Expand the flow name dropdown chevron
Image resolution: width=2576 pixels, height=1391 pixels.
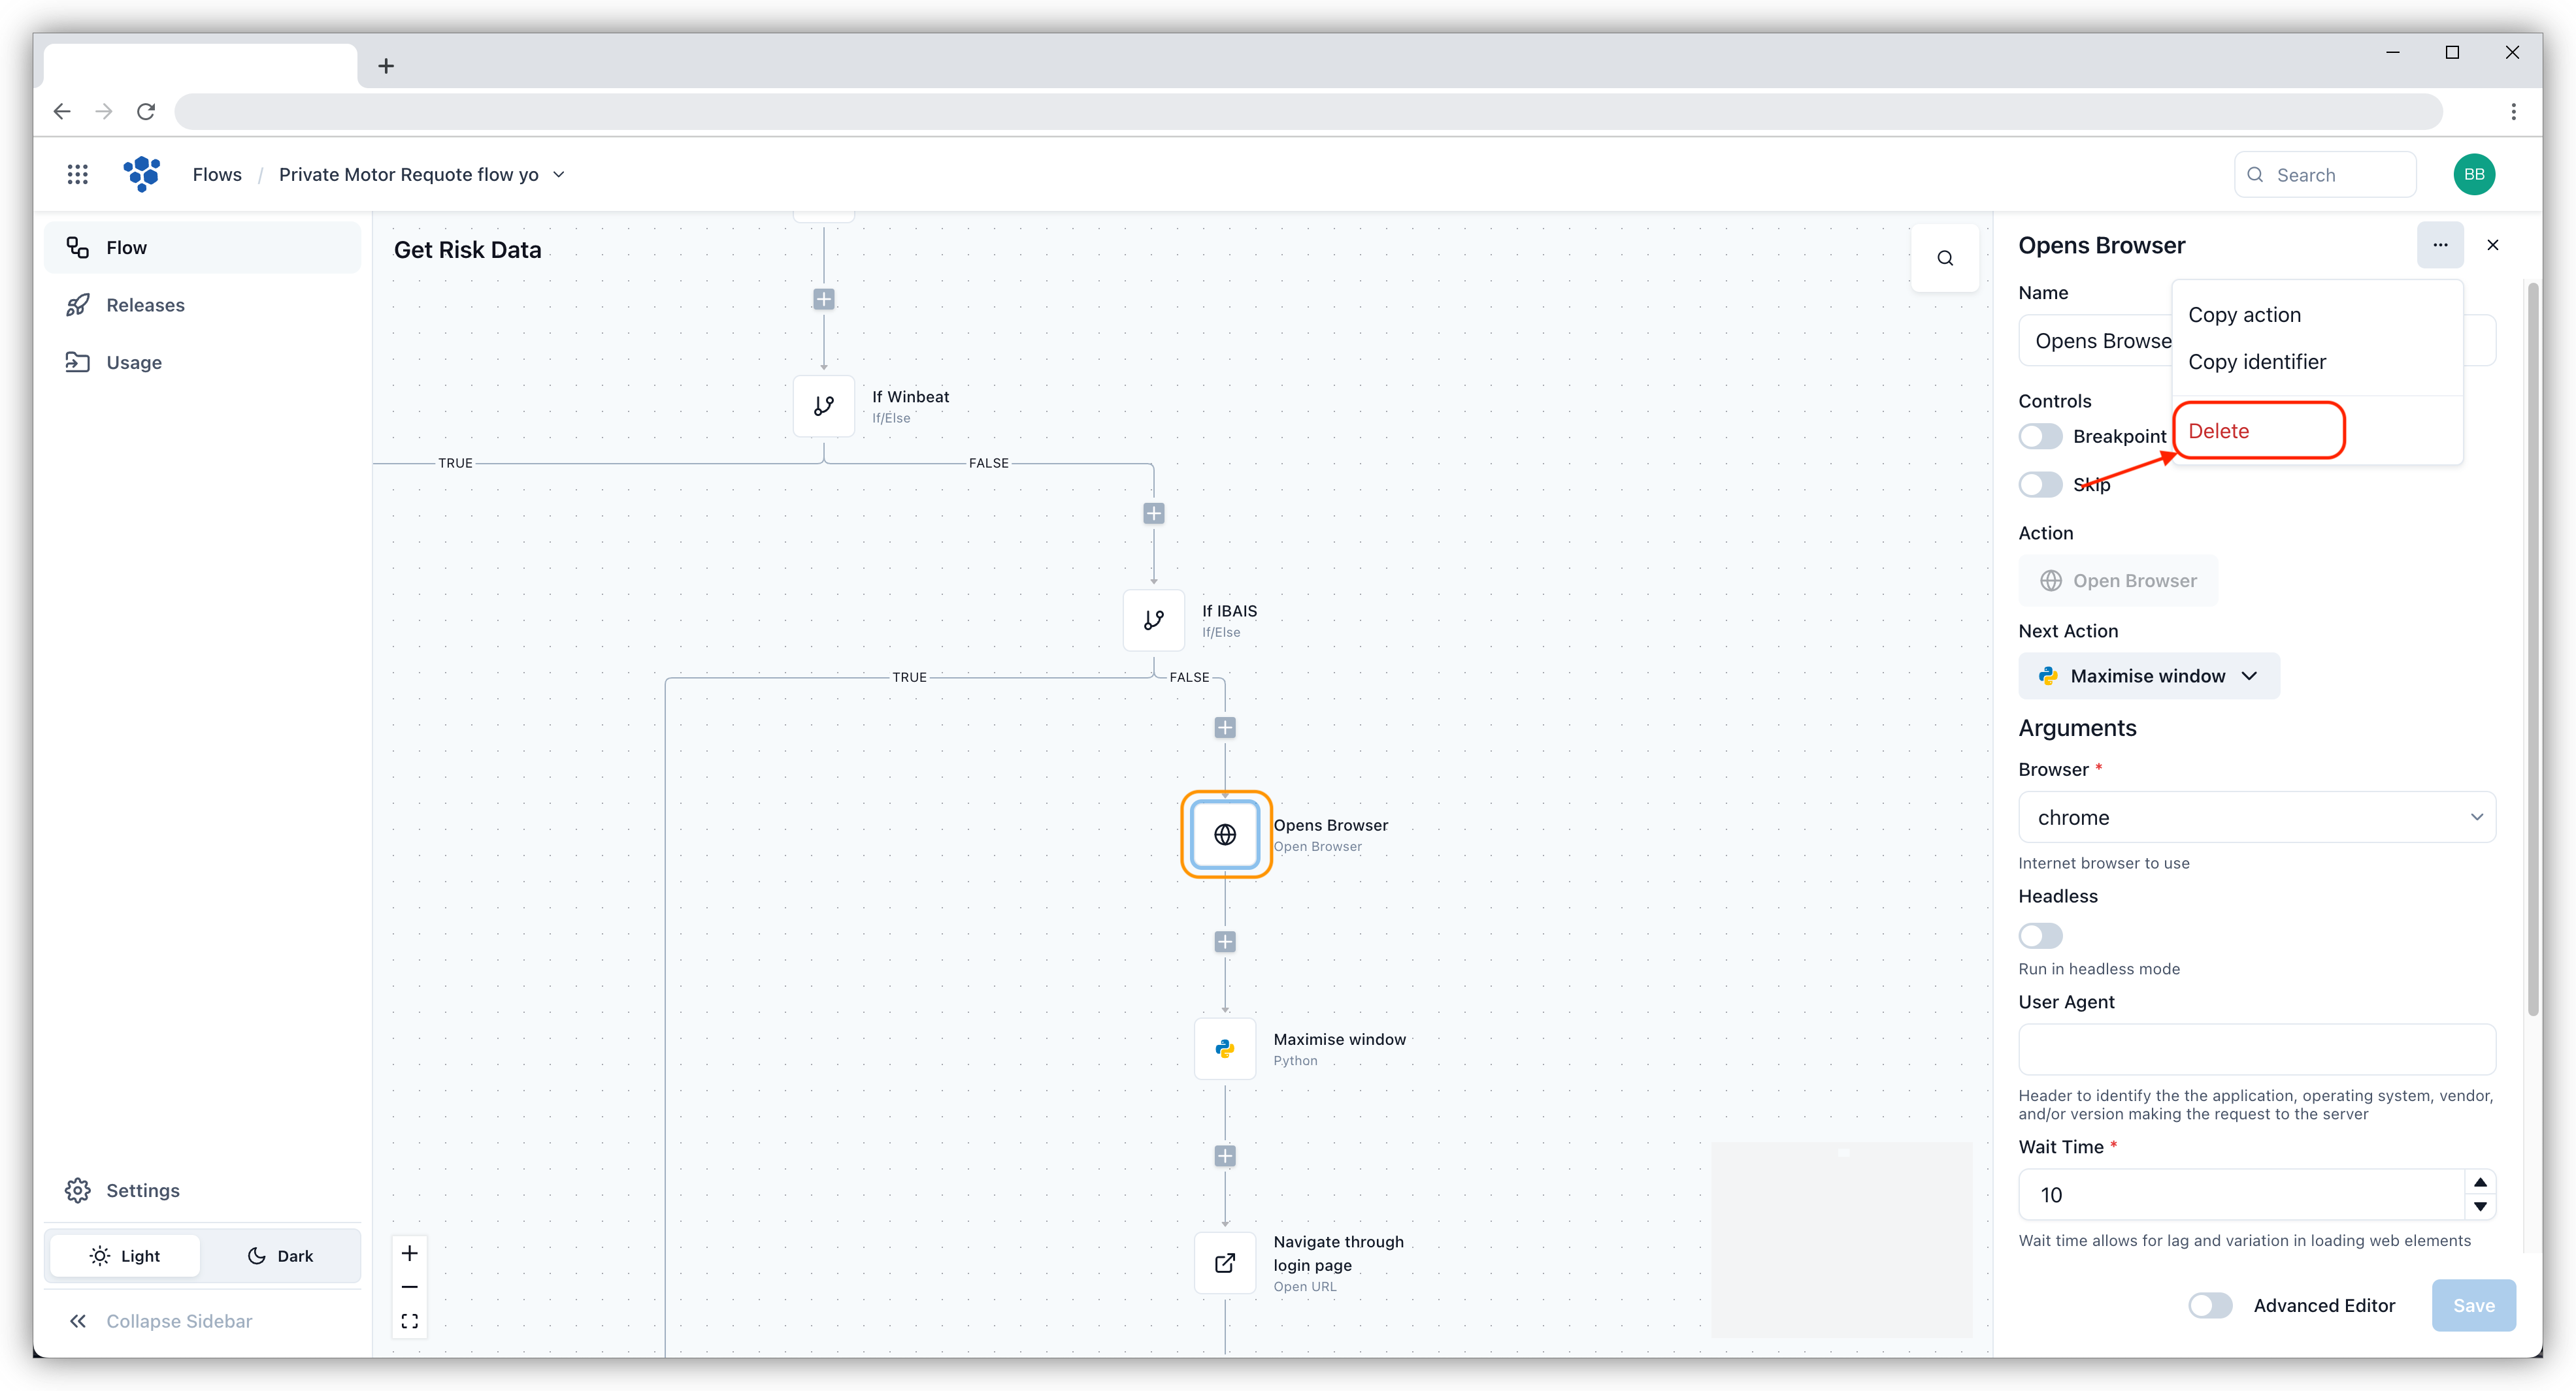(559, 175)
